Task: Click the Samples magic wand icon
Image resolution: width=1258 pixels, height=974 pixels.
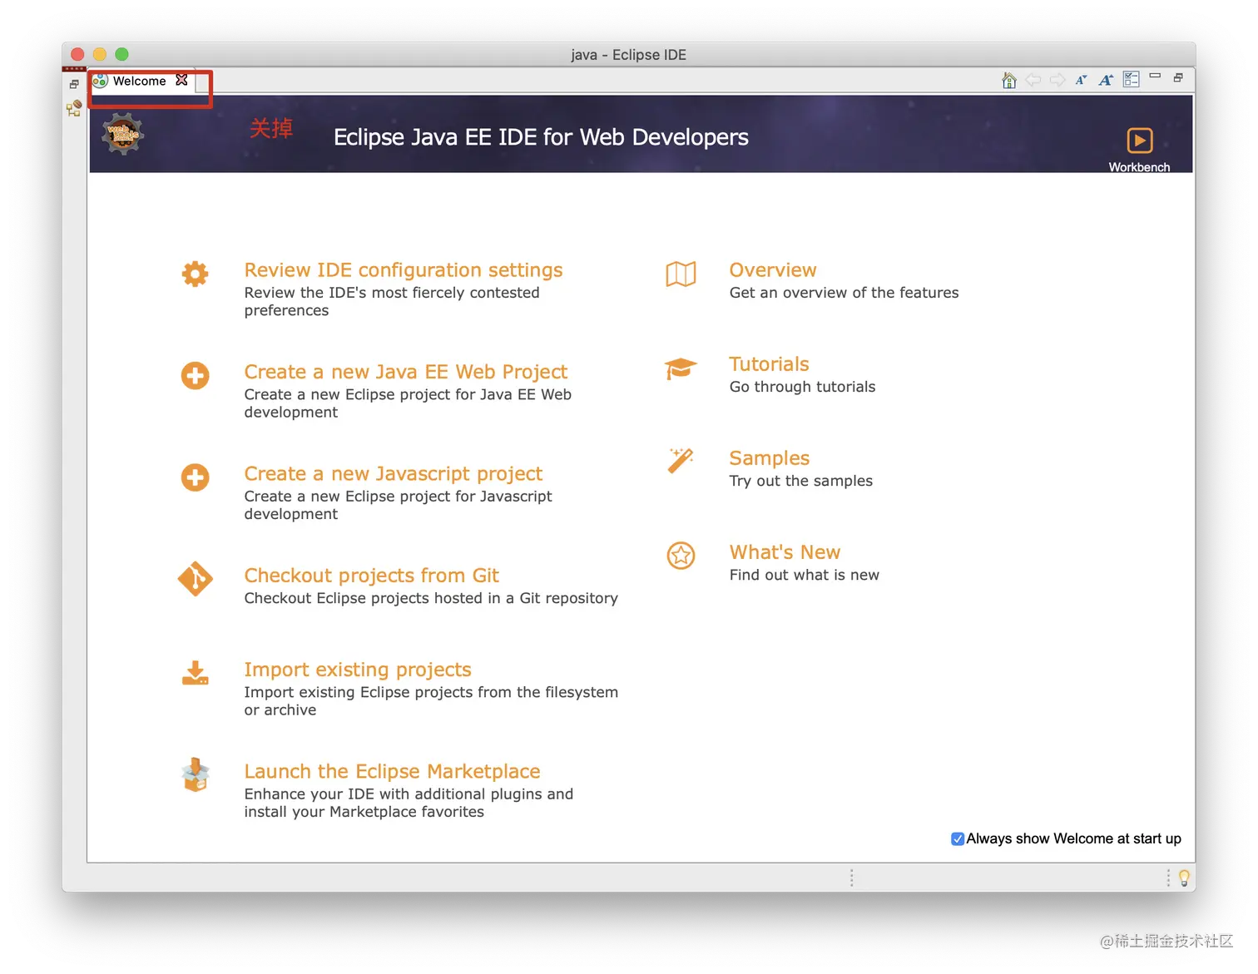Action: (681, 461)
